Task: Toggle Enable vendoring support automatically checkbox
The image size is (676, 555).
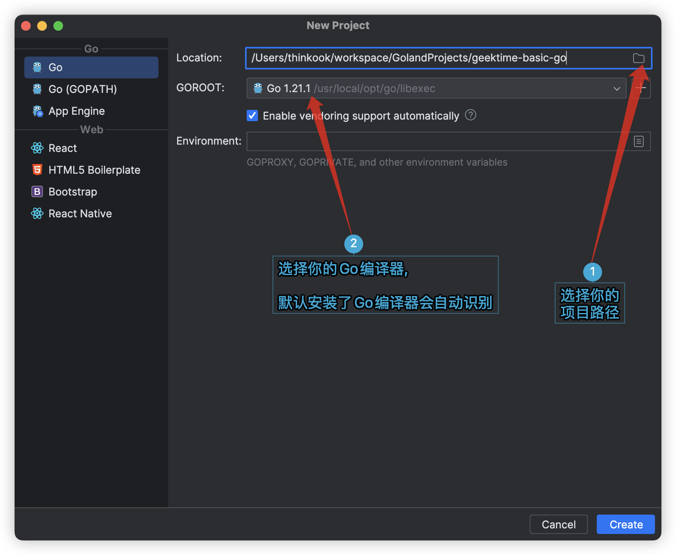Action: pos(252,116)
